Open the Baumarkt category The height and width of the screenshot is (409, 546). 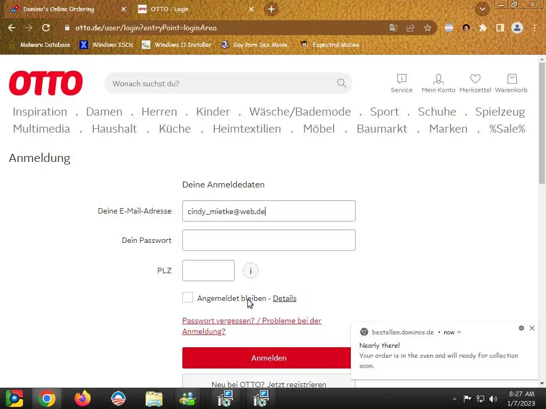coord(382,129)
